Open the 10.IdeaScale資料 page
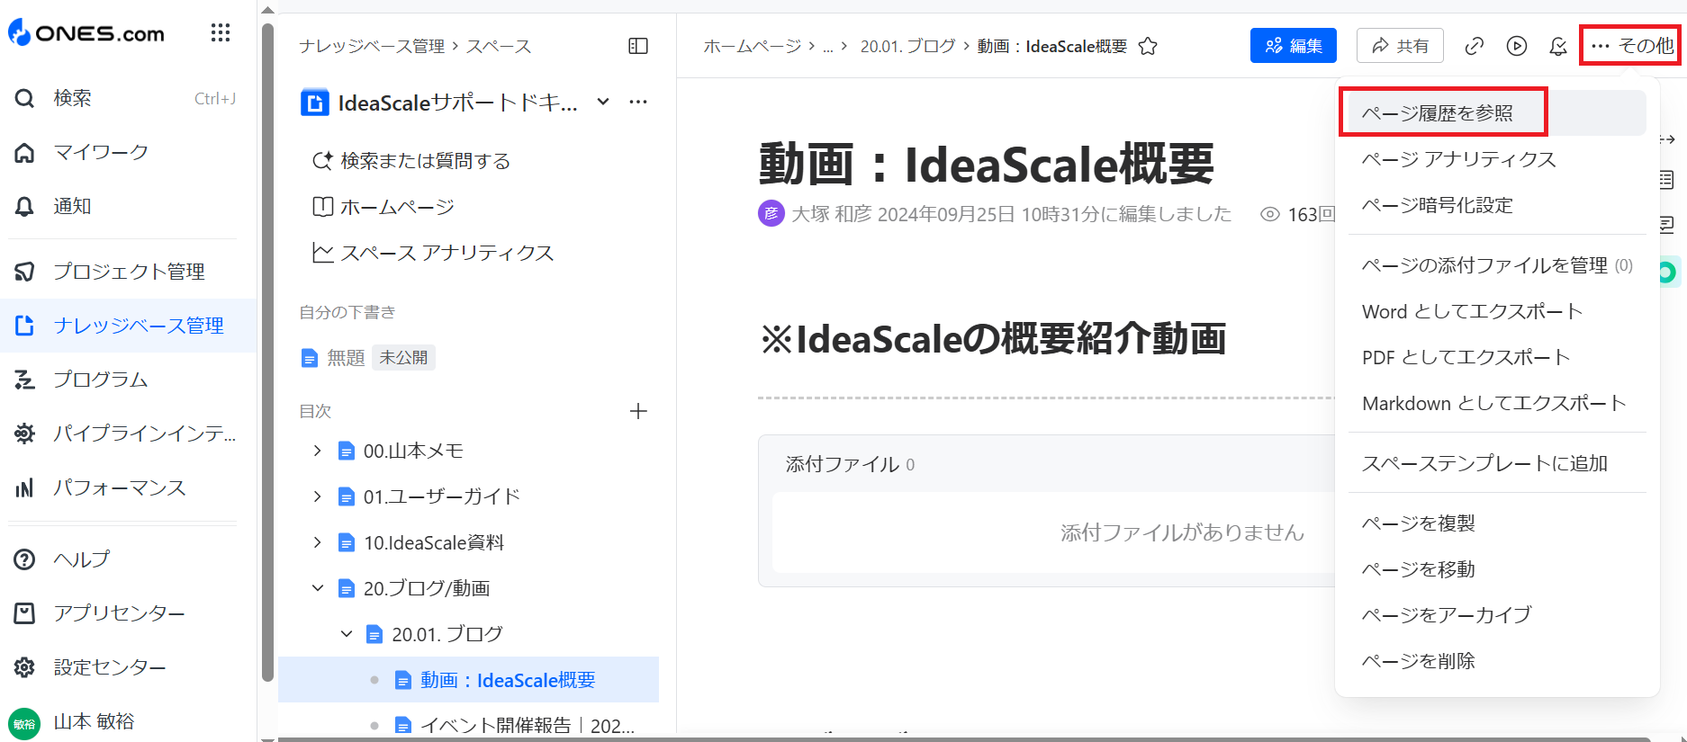 (x=434, y=542)
